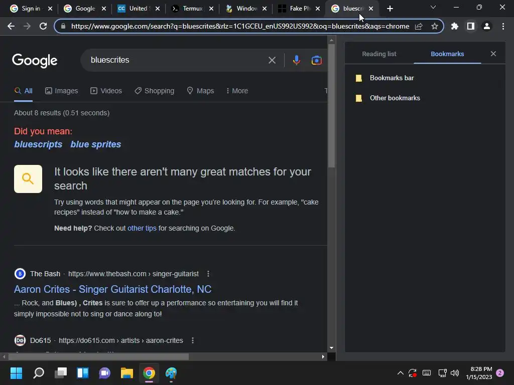
Task: Click the forward navigation arrow
Action: point(27,26)
